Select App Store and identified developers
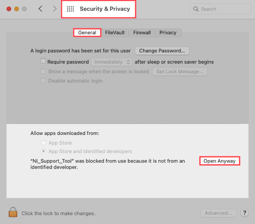 43,151
